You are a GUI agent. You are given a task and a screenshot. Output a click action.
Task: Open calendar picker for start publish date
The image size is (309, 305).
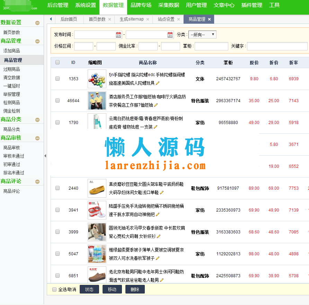pos(118,35)
